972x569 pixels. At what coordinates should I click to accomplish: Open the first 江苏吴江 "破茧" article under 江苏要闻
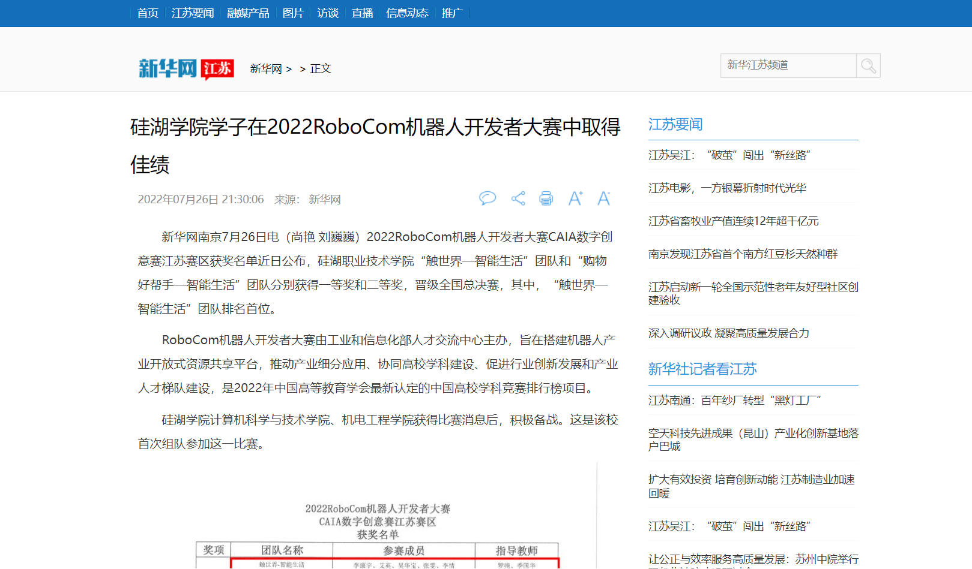729,155
